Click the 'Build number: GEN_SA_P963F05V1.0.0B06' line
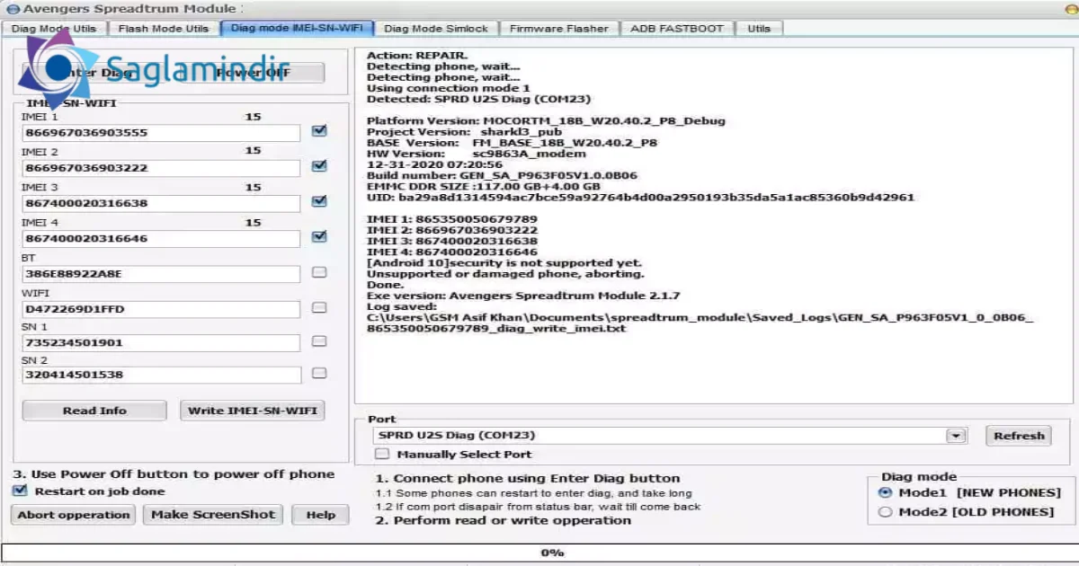This screenshot has width=1079, height=566. pyautogui.click(x=502, y=176)
